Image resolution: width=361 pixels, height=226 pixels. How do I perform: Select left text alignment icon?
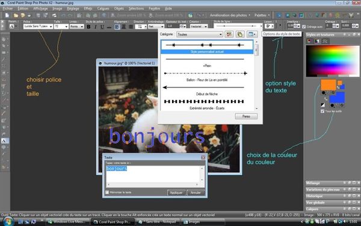117,27
